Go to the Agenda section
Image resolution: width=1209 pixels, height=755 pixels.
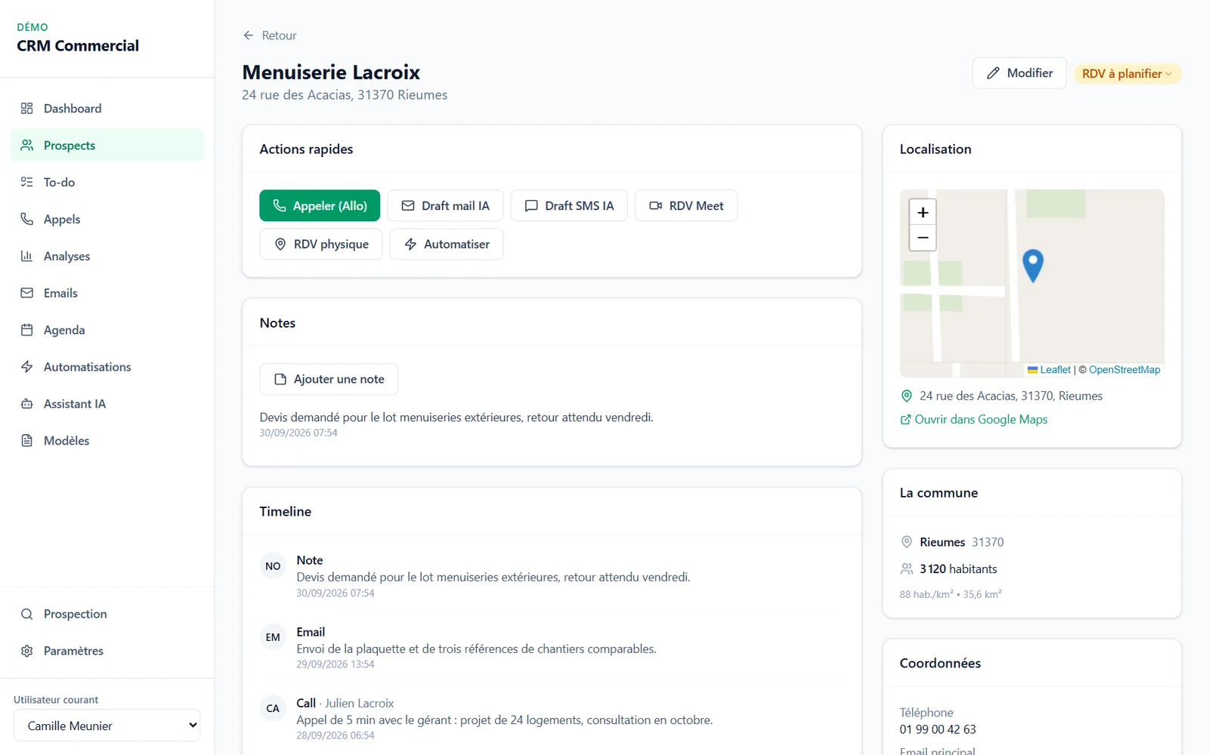(107, 330)
